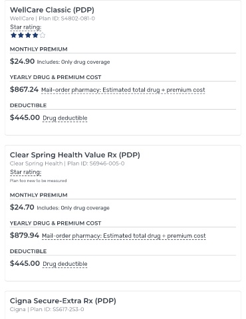Open the WellCare Classic (PDP) plan title
Image resolution: width=246 pixels, height=319 pixels.
coord(52,10)
